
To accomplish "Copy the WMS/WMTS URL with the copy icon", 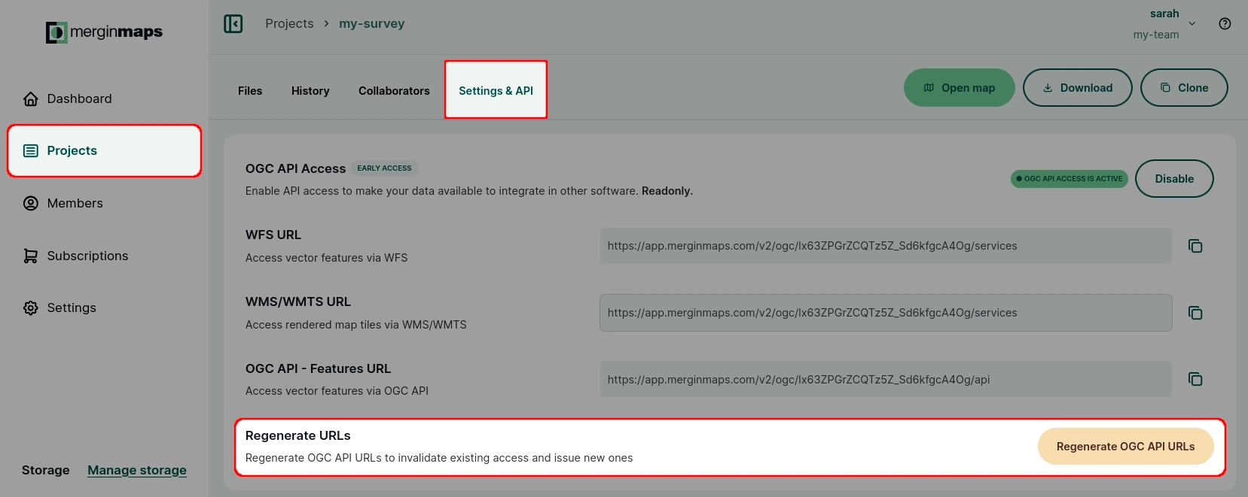I will [x=1195, y=313].
